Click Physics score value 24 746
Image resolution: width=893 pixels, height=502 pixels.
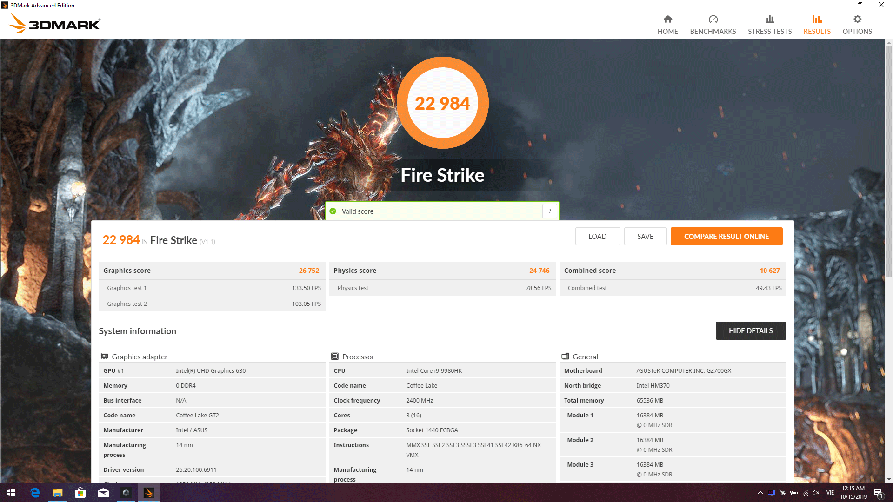[x=539, y=271]
